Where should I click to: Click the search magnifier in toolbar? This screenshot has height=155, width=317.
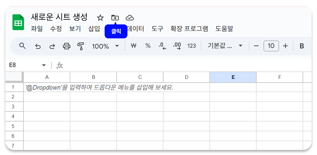tap(23, 46)
